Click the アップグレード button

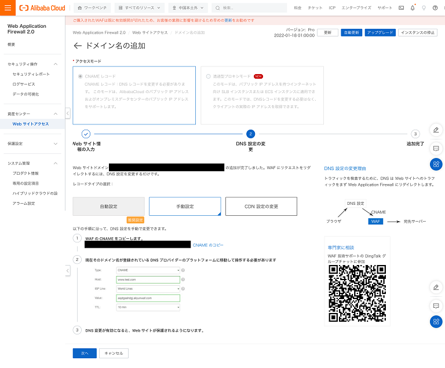click(380, 32)
